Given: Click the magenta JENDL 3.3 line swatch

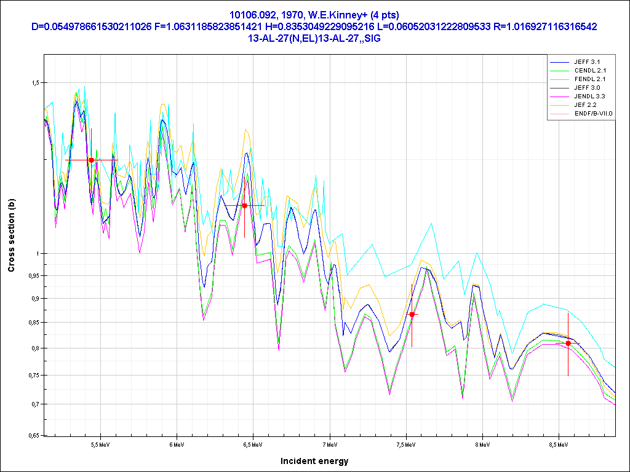Looking at the screenshot, I should (x=560, y=96).
